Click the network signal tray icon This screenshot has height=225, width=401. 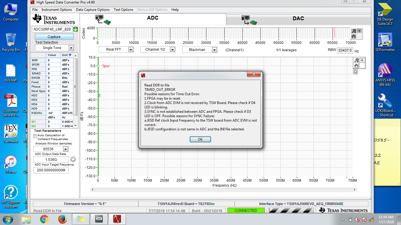click(x=371, y=219)
